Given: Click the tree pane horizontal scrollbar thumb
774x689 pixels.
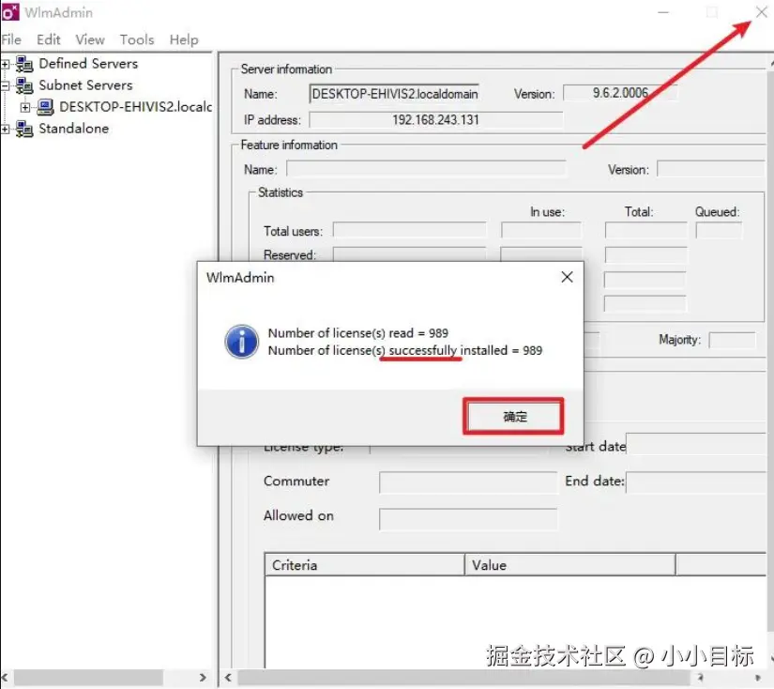Looking at the screenshot, I should (x=88, y=677).
